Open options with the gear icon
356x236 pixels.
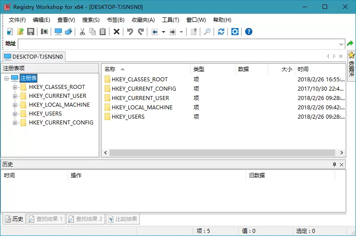pyautogui.click(x=235, y=32)
